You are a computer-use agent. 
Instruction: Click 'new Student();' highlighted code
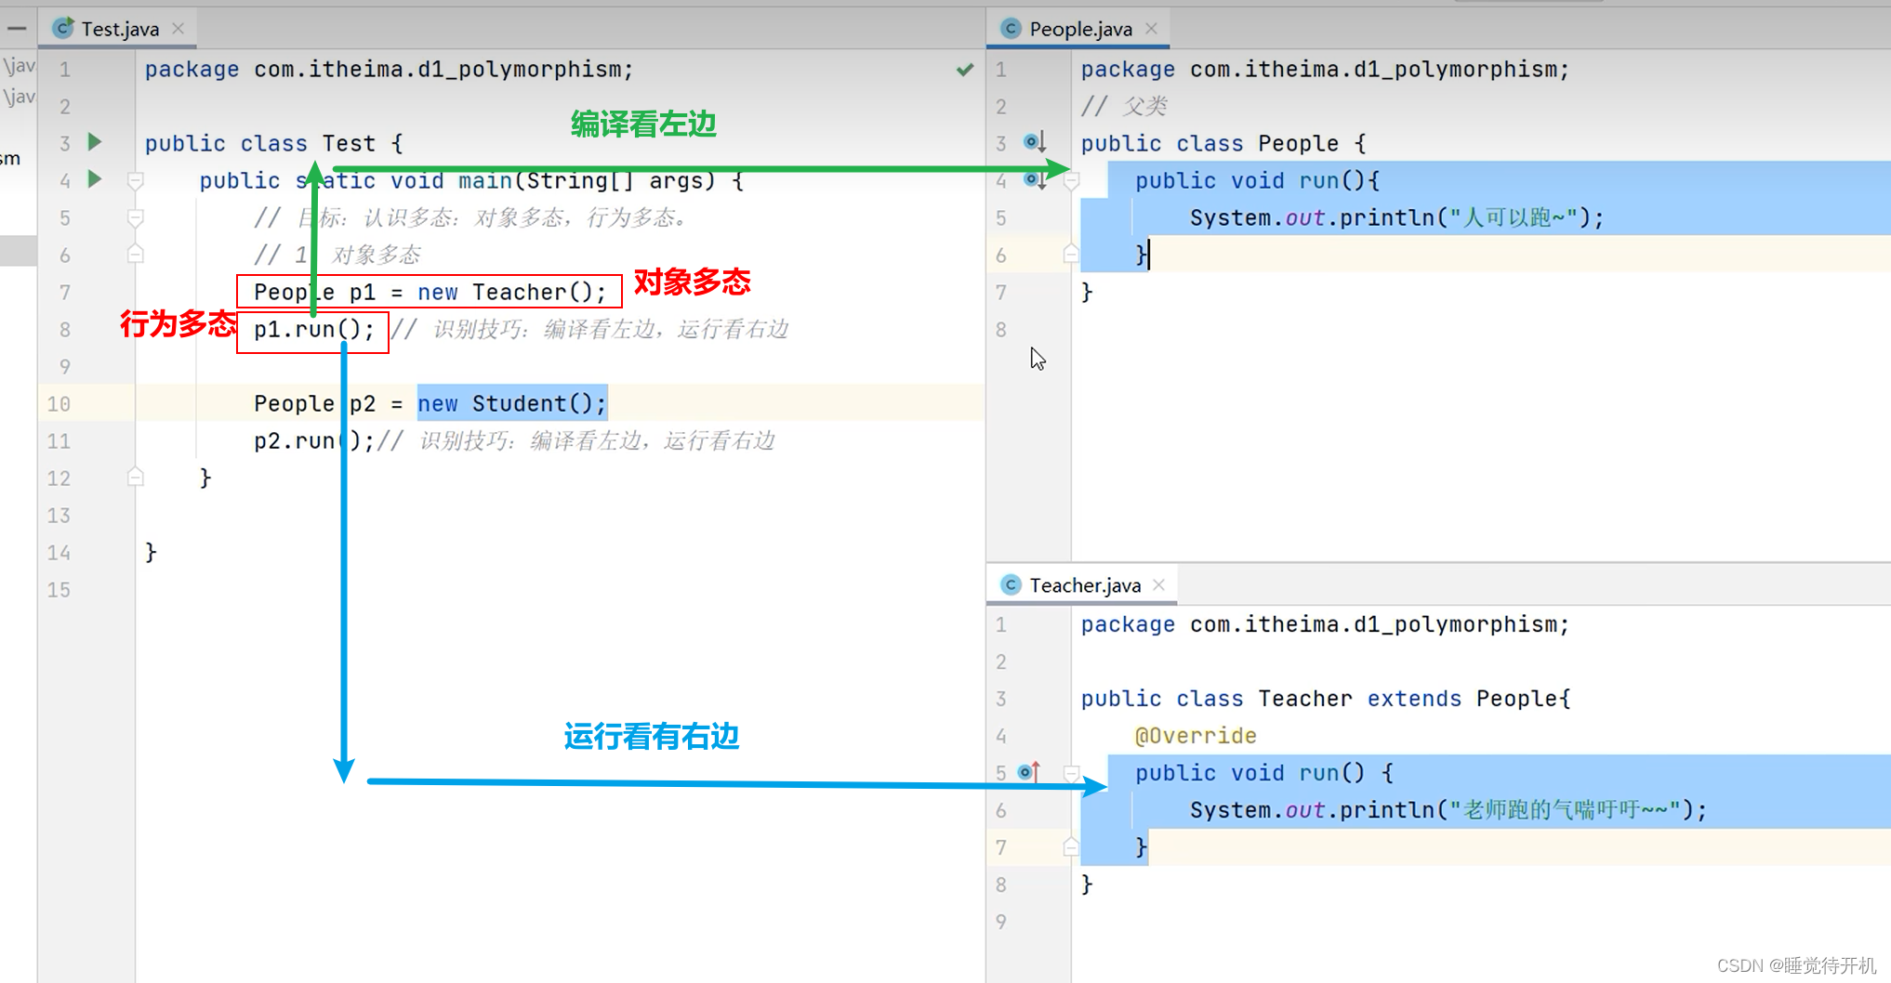[x=512, y=403]
